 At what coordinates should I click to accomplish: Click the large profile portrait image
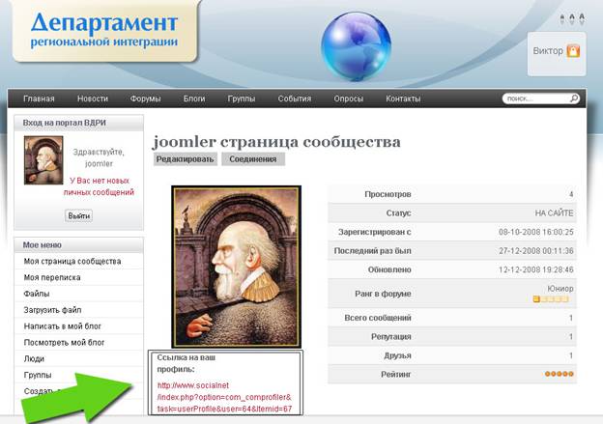(236, 267)
